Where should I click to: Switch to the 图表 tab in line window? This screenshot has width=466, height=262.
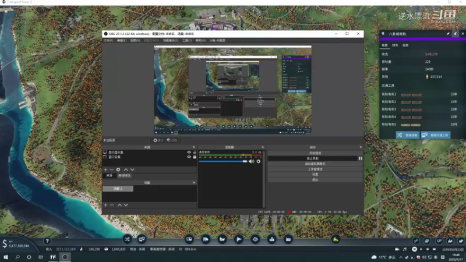405,45
